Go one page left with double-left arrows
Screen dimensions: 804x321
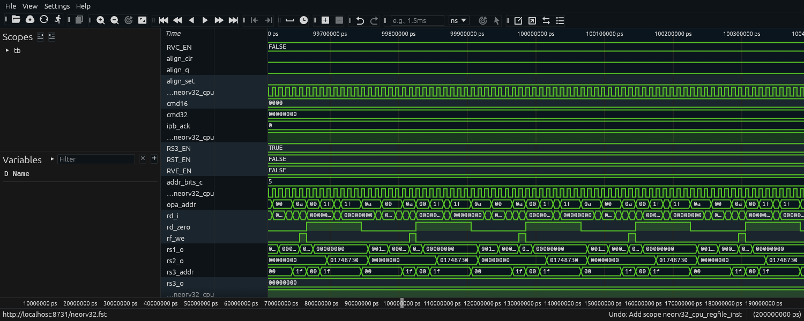pyautogui.click(x=177, y=20)
